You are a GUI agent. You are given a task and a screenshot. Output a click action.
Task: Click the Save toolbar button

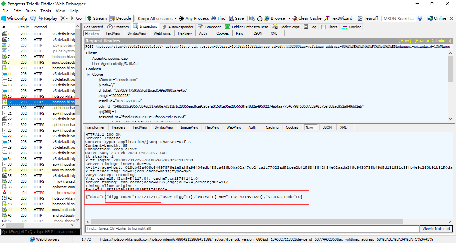[236, 18]
